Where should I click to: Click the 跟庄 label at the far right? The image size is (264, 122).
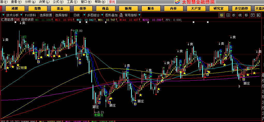[x=247, y=83]
